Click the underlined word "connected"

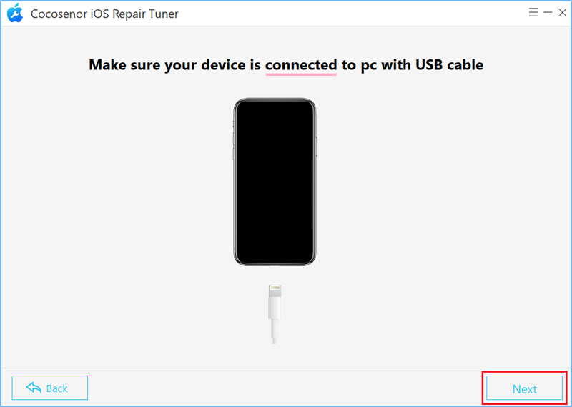click(301, 64)
